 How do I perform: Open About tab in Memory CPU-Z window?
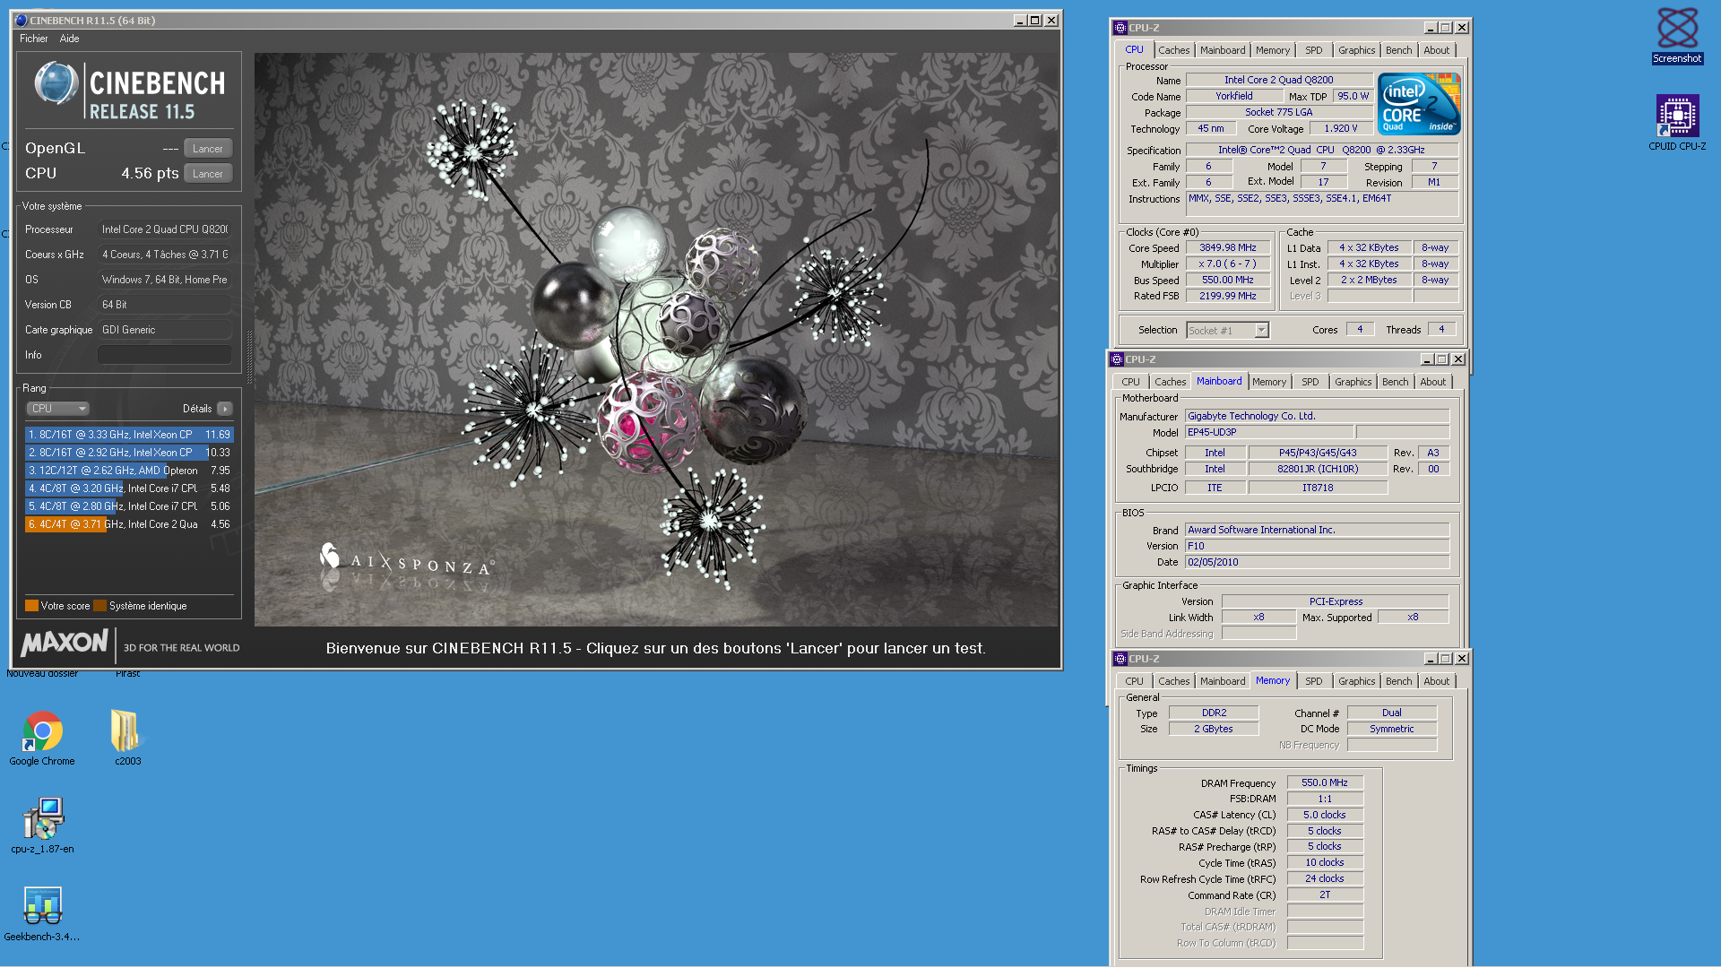click(1436, 681)
